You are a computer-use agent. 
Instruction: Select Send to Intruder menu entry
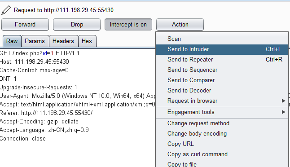pos(222,49)
